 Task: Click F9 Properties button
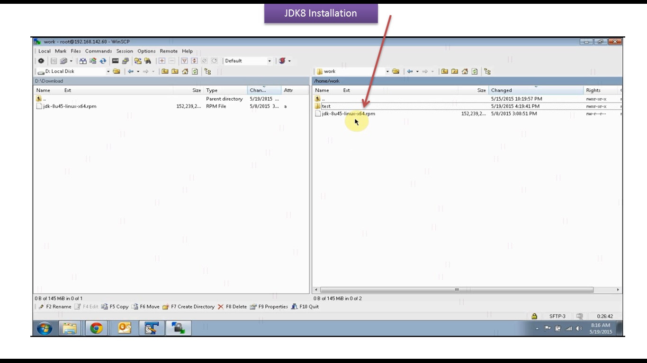point(269,307)
